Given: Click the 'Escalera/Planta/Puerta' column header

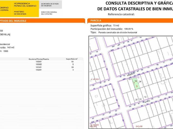Looking at the screenshot, I should pyautogui.click(x=39, y=59).
